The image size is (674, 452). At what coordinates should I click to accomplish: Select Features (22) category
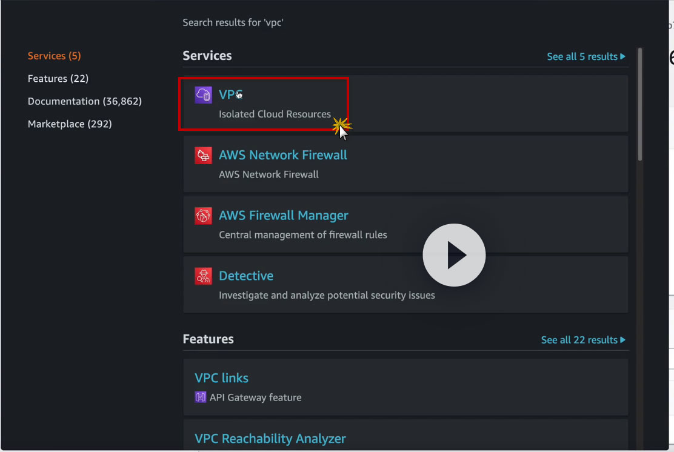(58, 79)
